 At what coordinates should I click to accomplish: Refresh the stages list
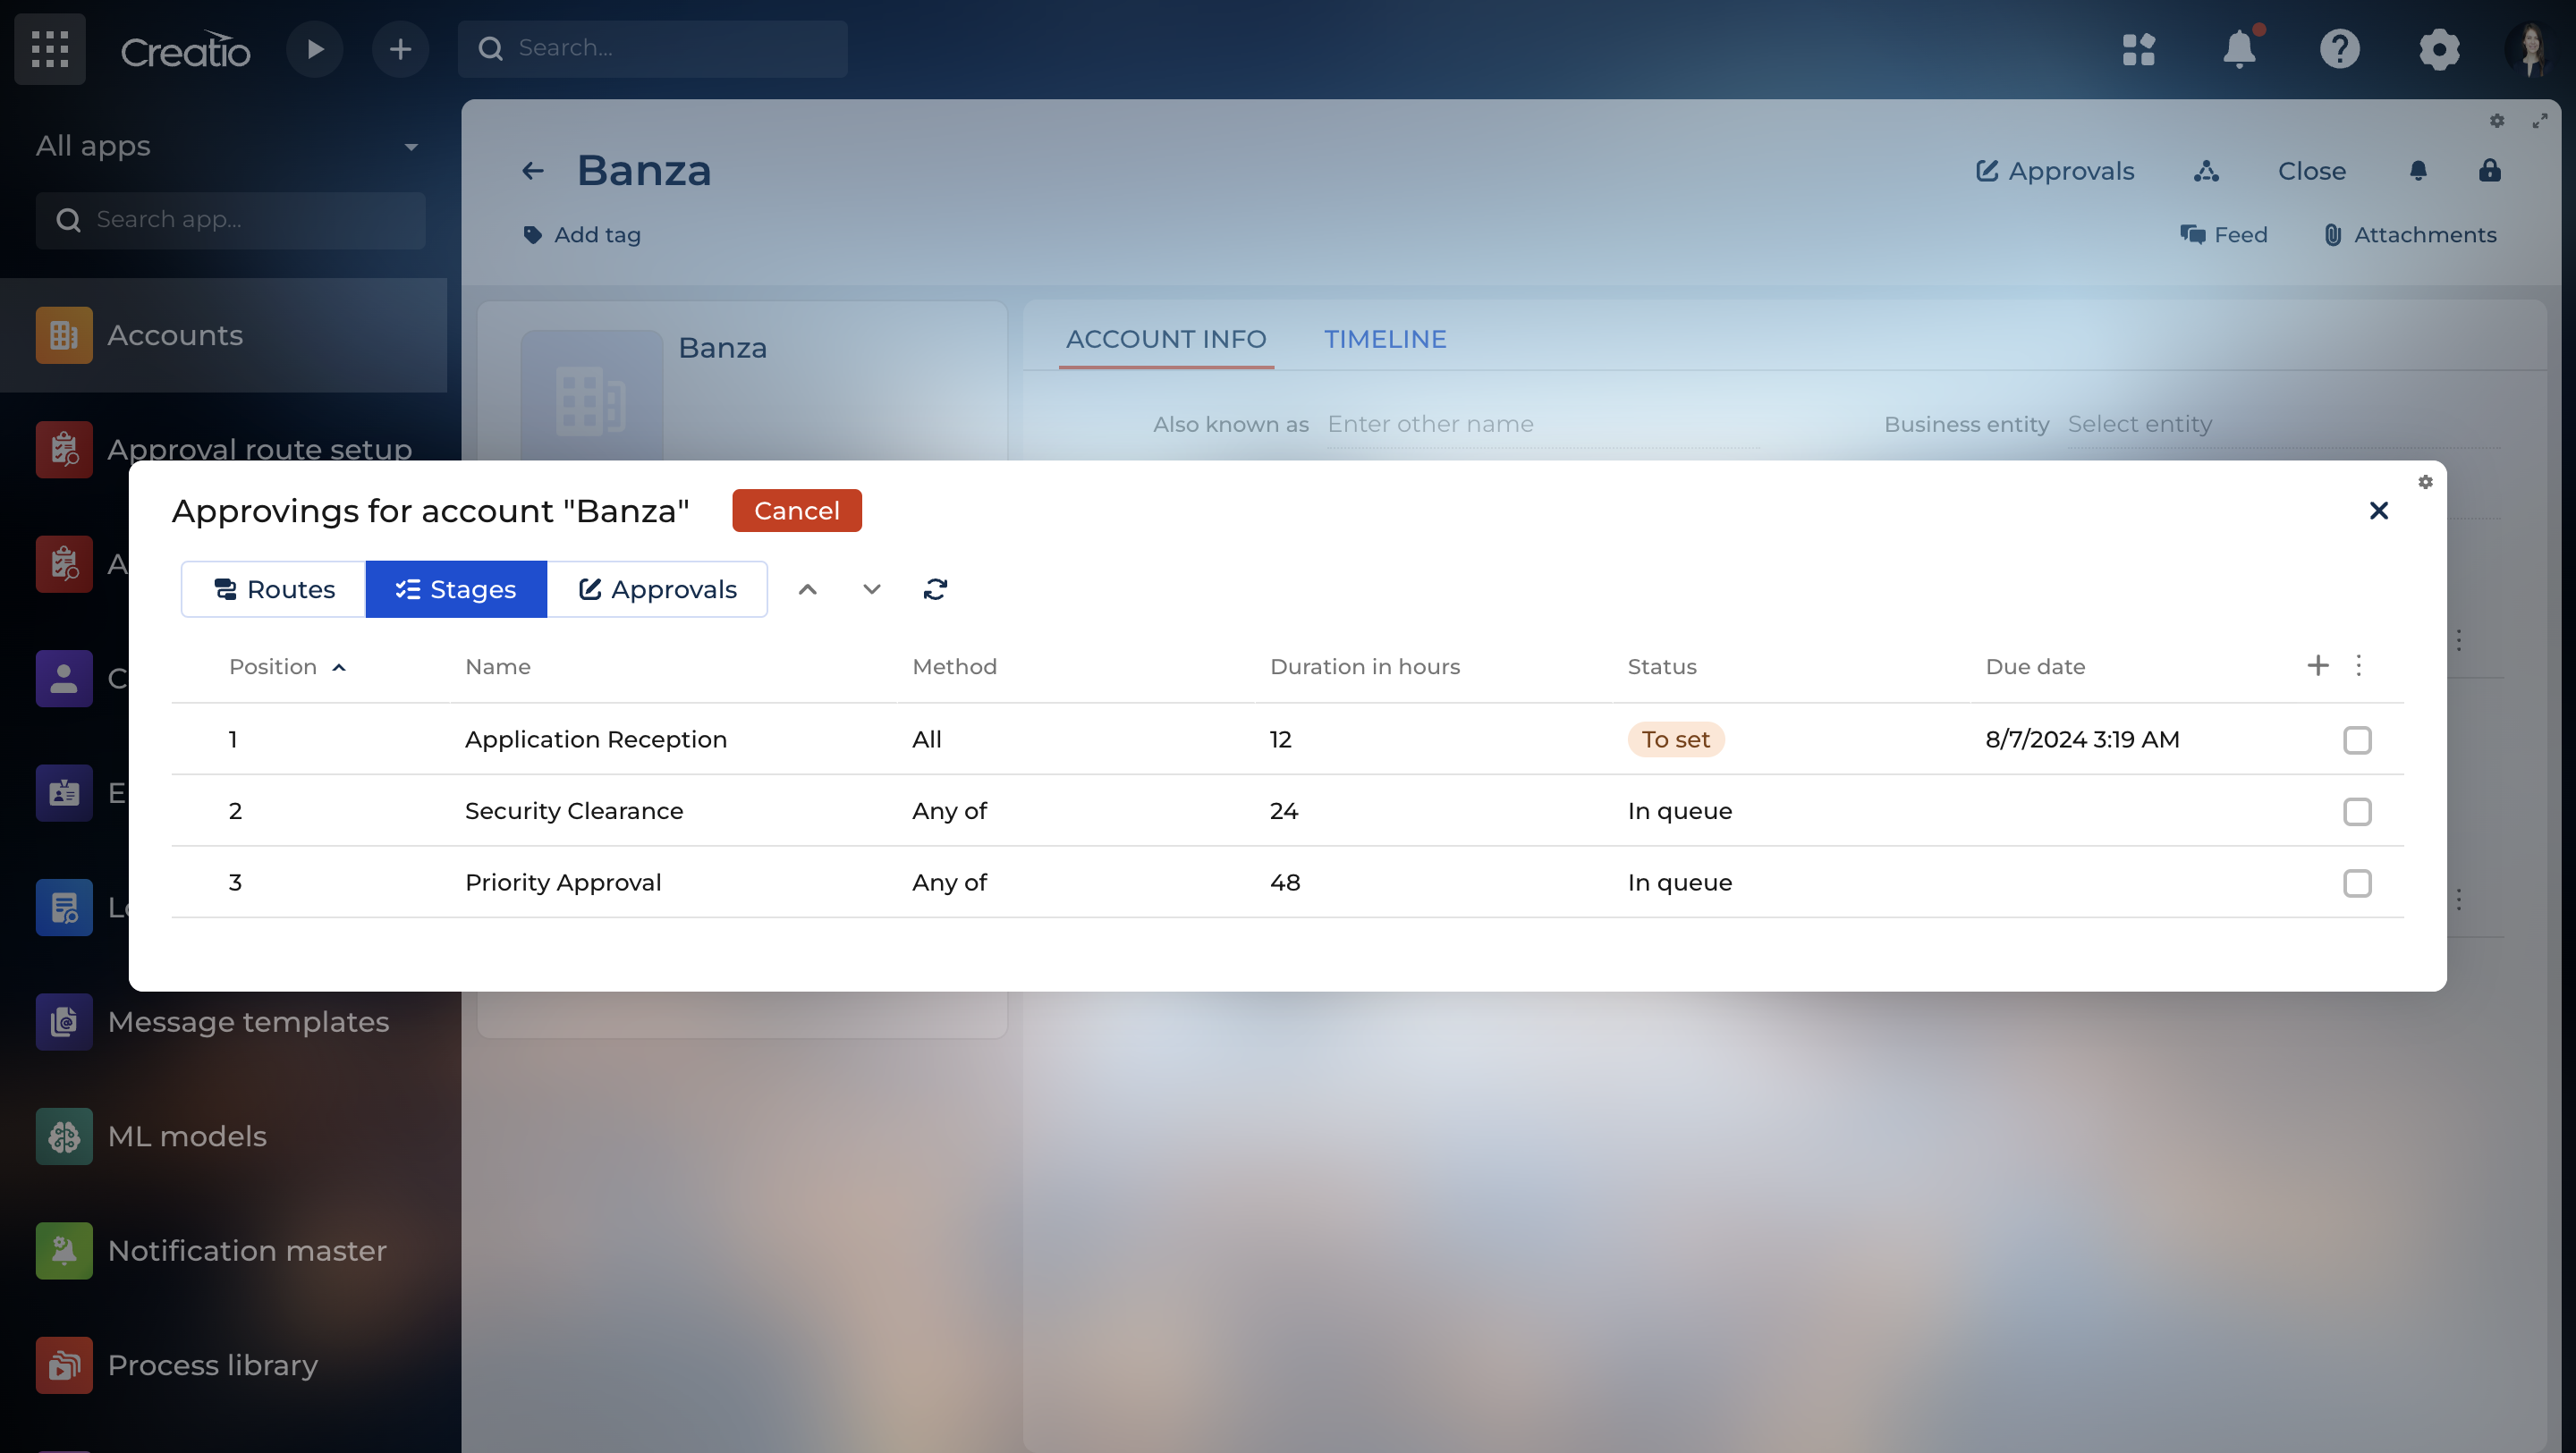pos(935,589)
